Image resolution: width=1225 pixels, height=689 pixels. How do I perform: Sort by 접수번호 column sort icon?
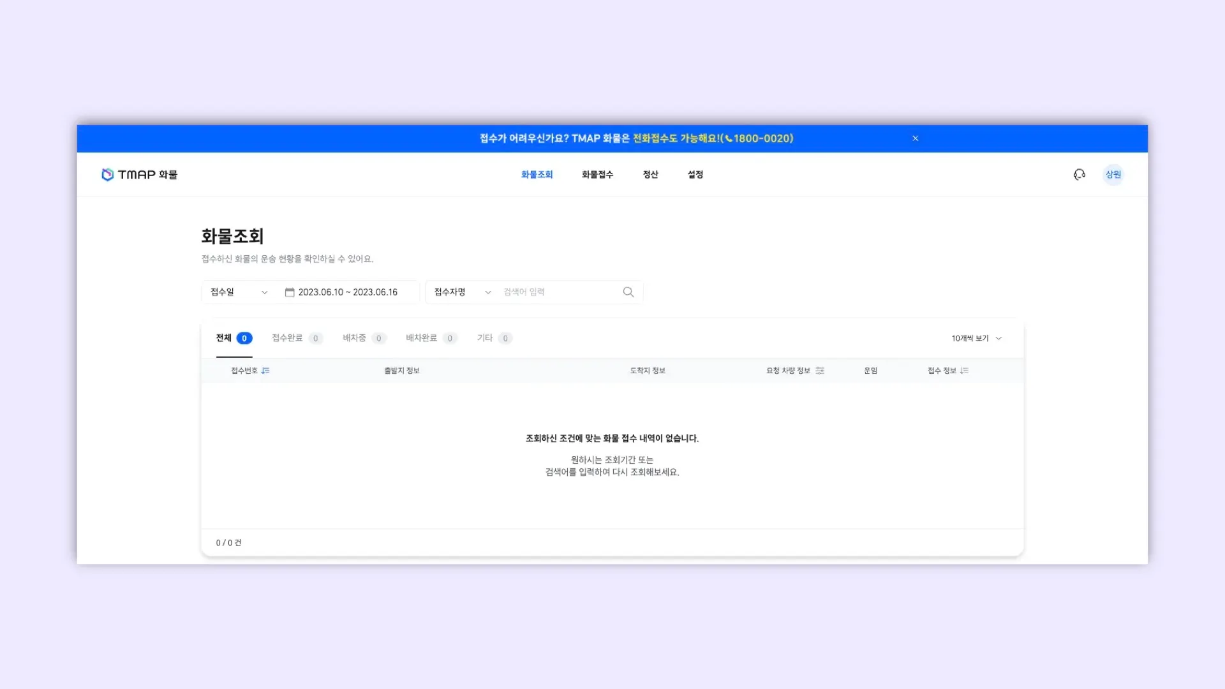(x=265, y=371)
